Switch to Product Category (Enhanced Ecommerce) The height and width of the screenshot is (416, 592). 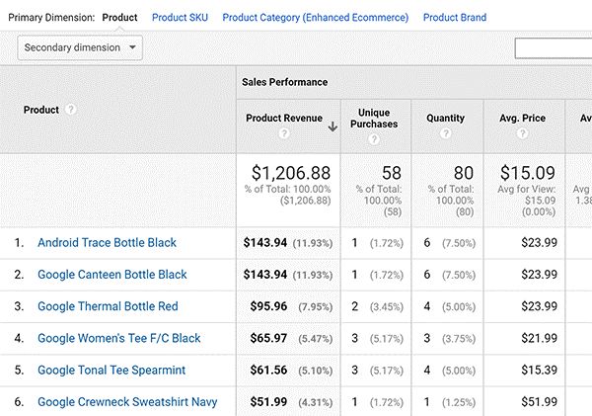(316, 18)
